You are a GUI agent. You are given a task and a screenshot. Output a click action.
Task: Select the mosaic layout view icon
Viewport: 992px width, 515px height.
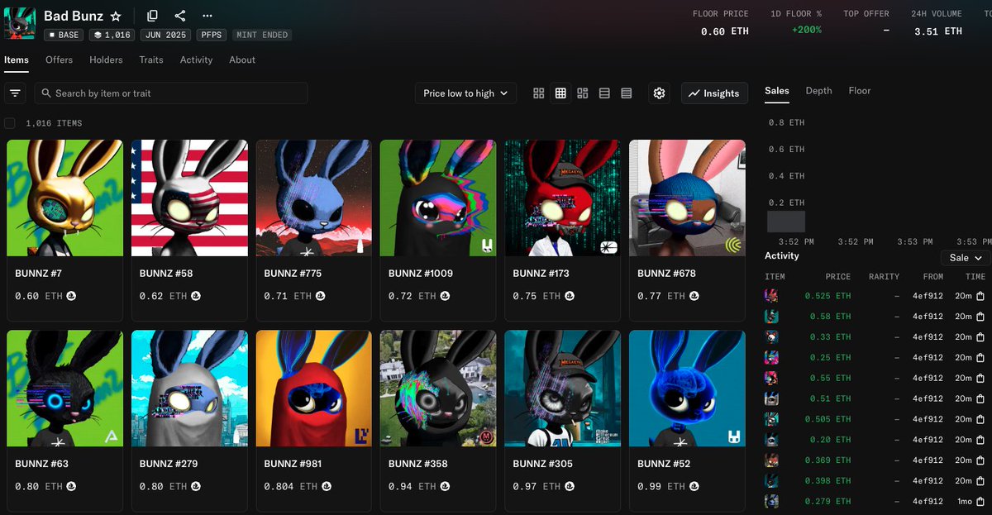click(583, 93)
